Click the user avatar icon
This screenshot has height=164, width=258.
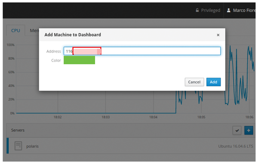(229, 10)
